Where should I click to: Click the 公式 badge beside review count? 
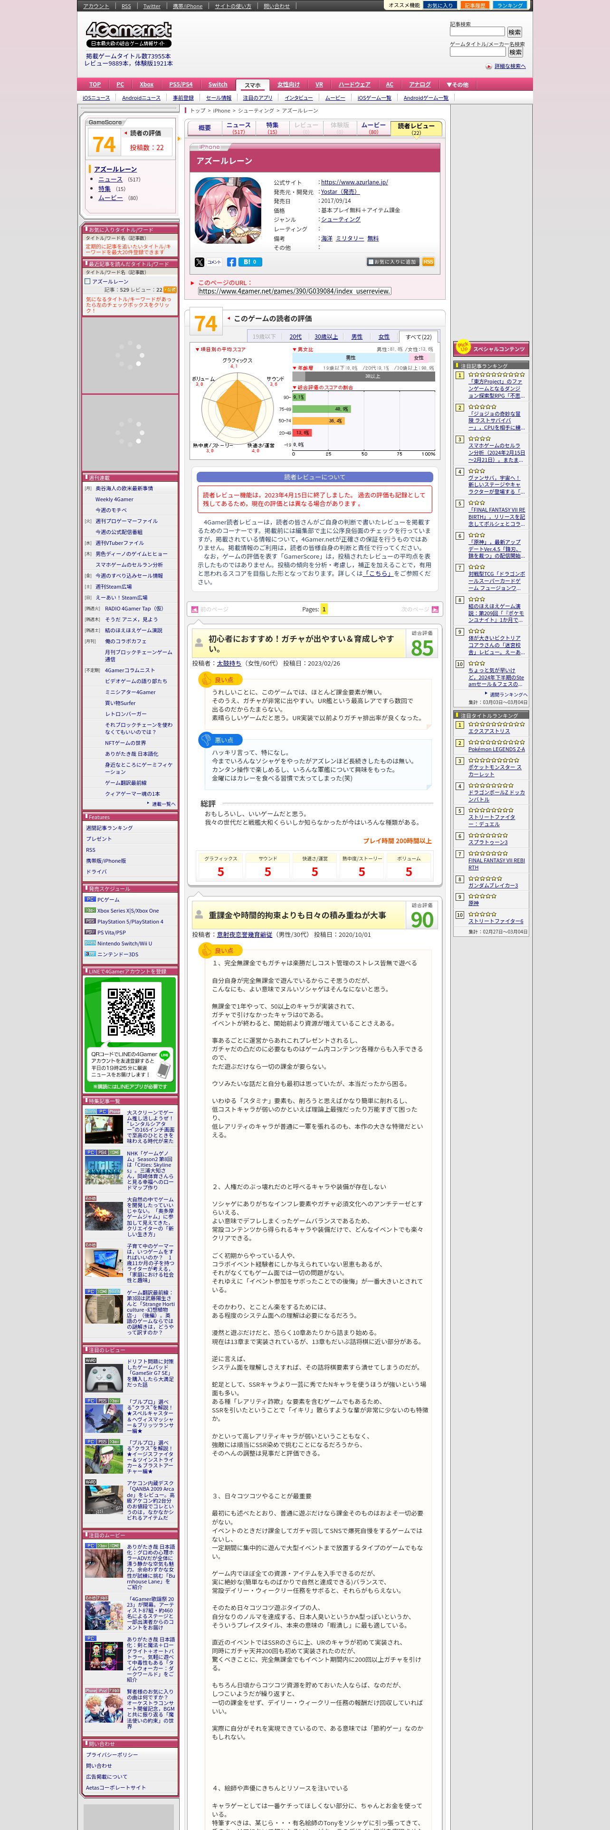tap(171, 290)
